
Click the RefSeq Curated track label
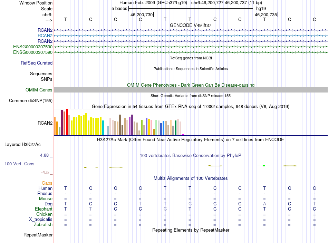click(37, 63)
